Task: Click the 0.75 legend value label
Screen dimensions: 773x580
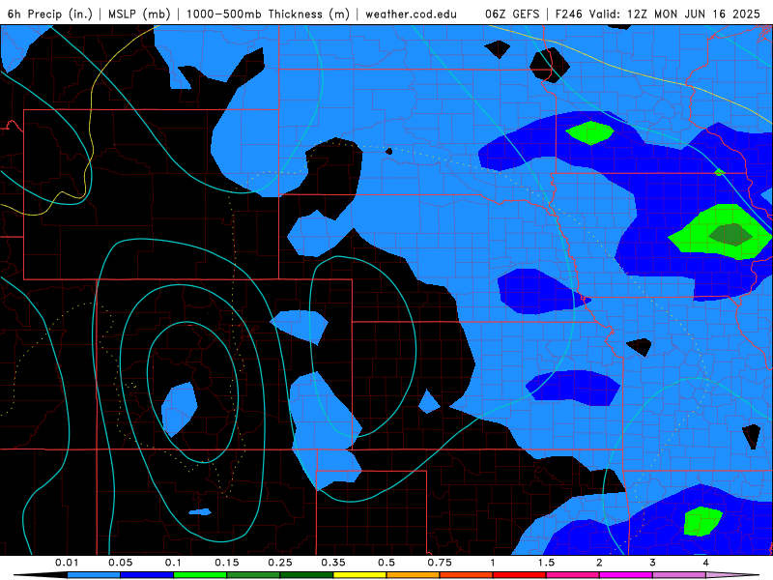Action: [440, 563]
